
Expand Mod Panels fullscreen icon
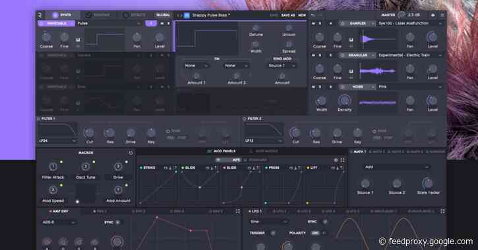[x=342, y=160]
